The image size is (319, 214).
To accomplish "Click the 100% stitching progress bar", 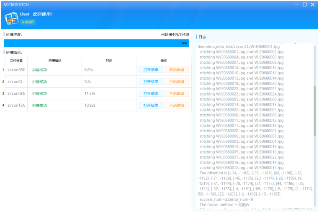I will pos(96,43).
